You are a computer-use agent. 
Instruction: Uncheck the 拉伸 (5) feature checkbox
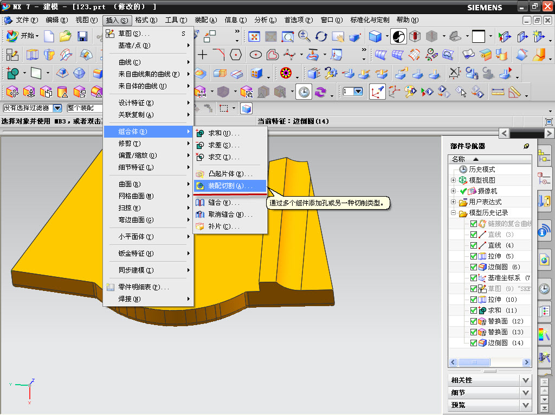(473, 256)
